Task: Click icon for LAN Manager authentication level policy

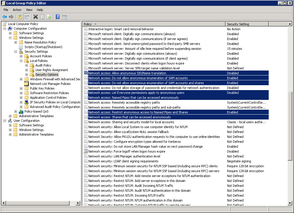Action: click(86, 156)
